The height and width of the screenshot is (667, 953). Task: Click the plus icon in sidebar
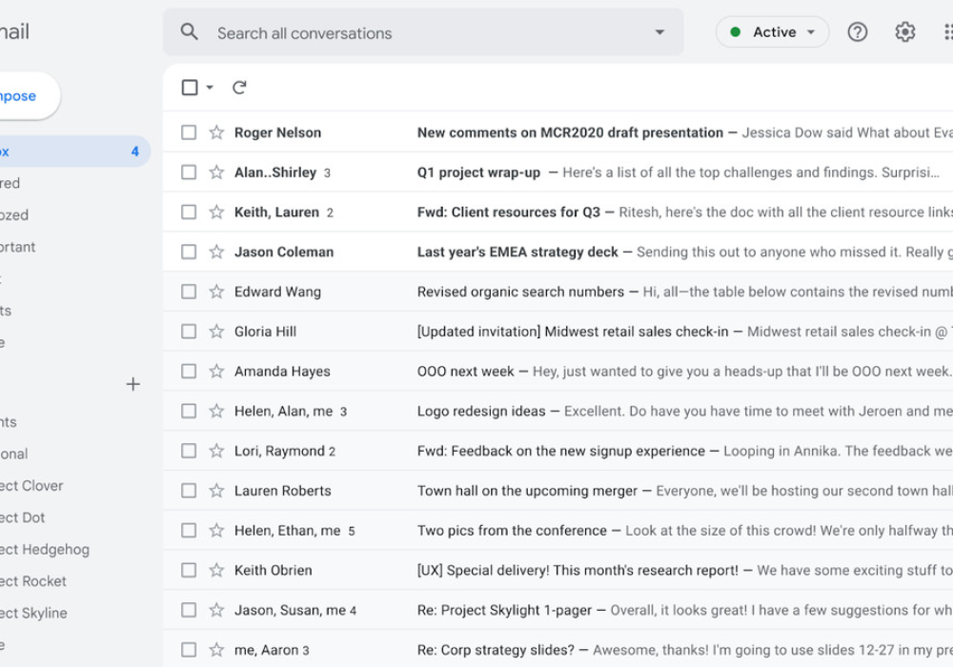(132, 384)
